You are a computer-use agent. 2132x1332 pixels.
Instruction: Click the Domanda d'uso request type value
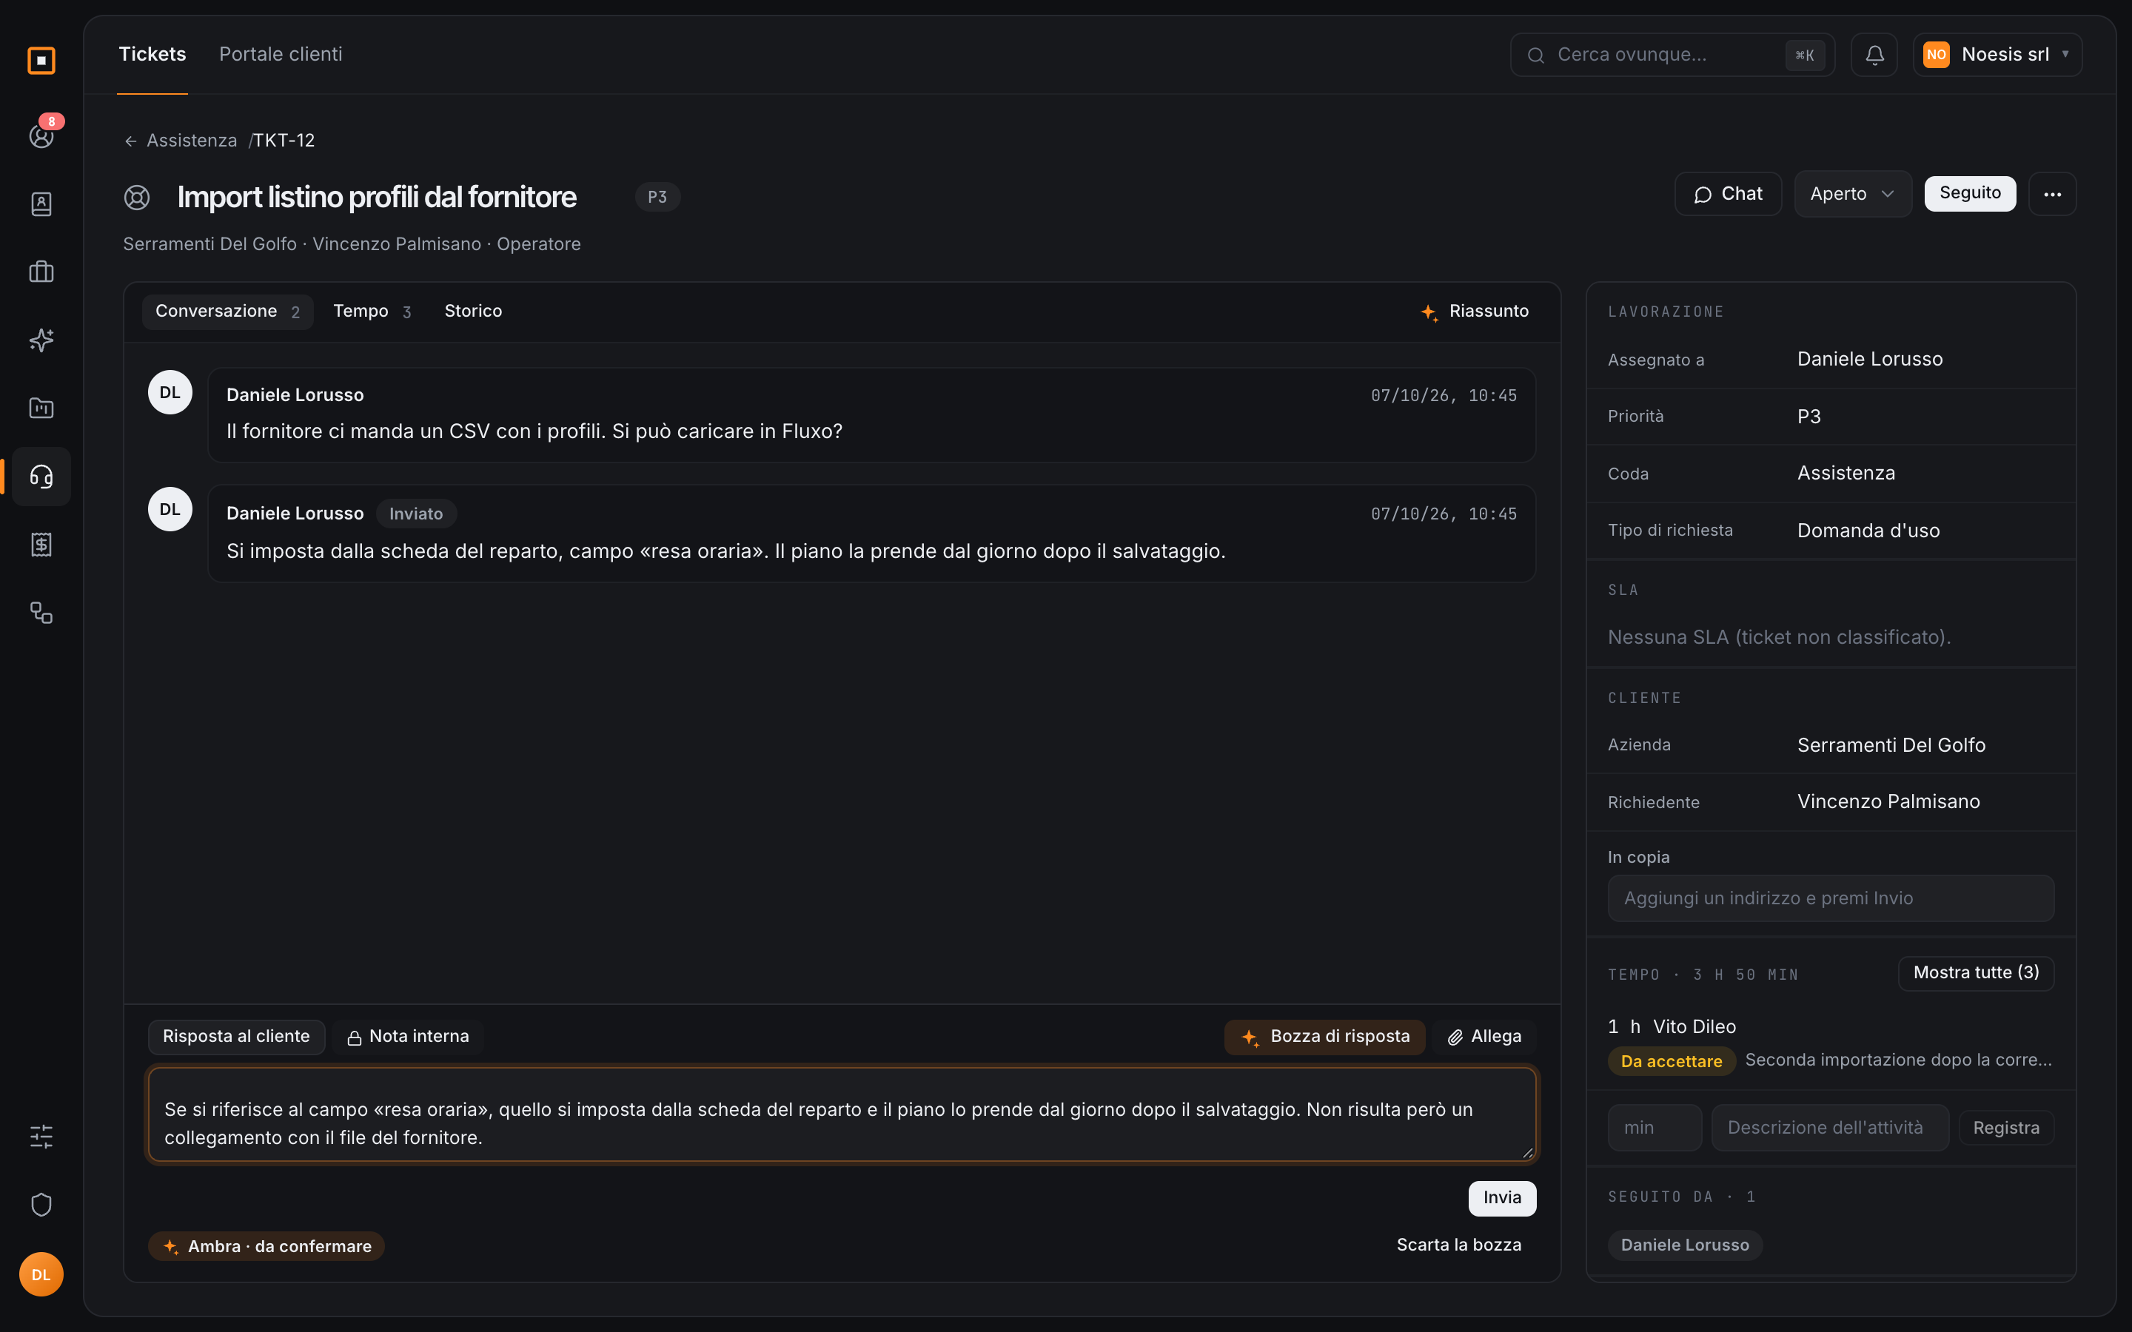(1868, 531)
